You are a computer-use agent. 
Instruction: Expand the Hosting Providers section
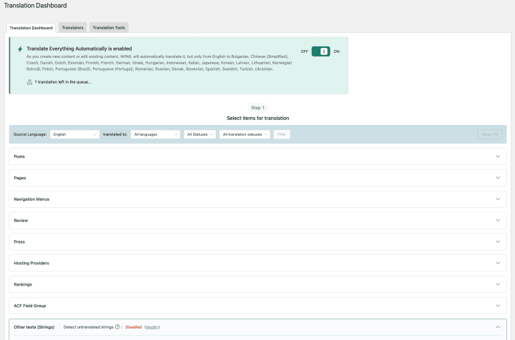point(257,263)
